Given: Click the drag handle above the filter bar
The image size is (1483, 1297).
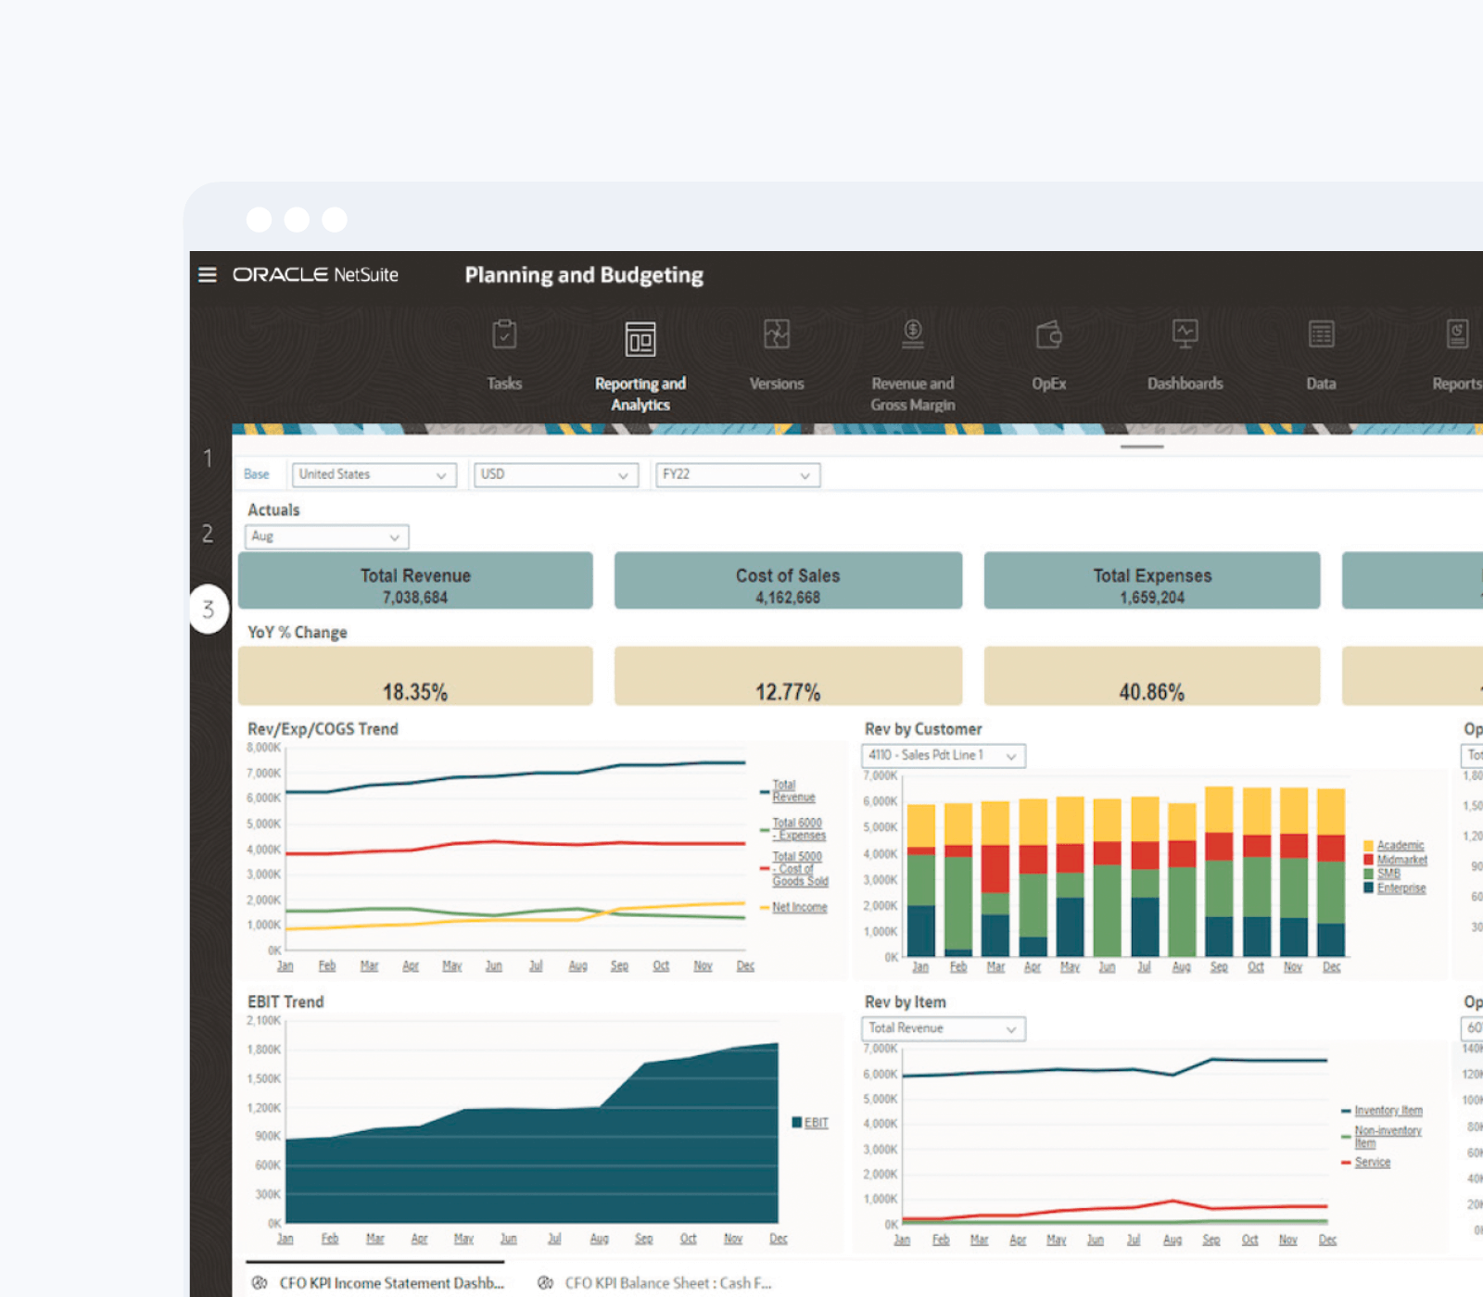Looking at the screenshot, I should [1142, 447].
